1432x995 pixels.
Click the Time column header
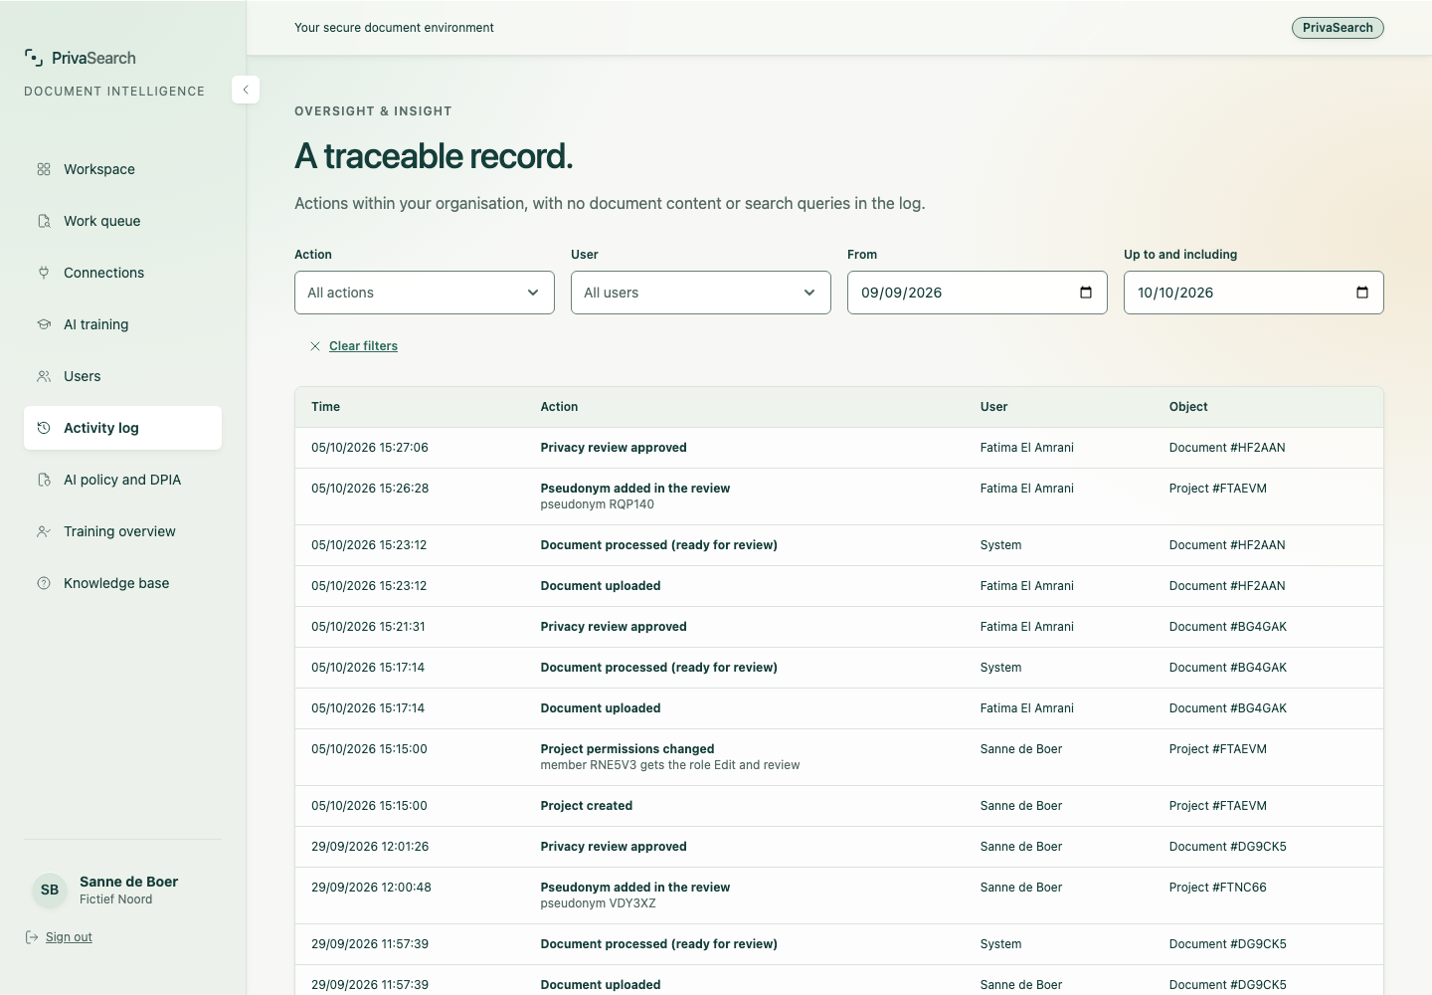coord(325,407)
